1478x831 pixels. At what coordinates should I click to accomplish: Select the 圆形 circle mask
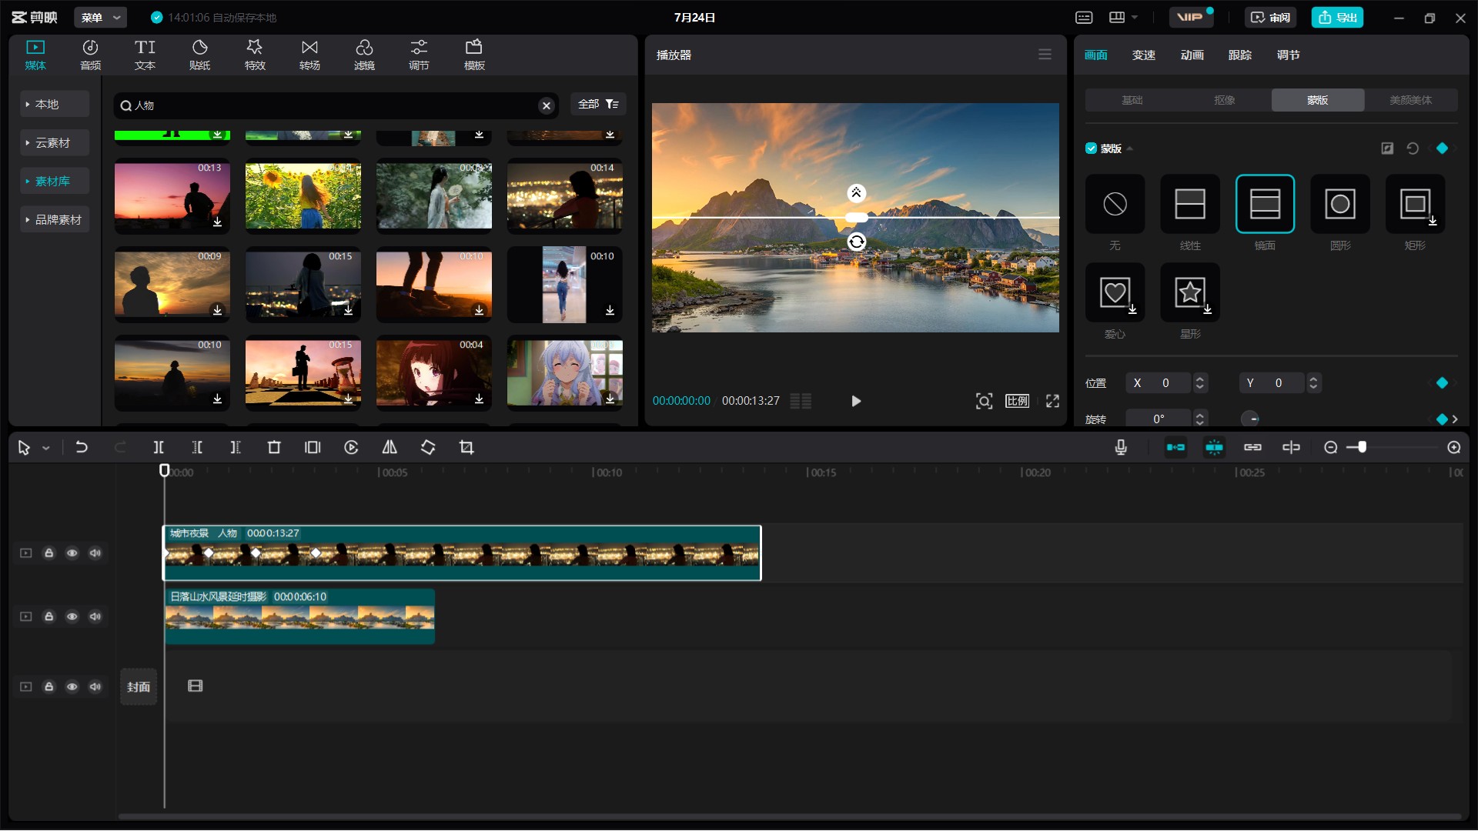[x=1340, y=204]
